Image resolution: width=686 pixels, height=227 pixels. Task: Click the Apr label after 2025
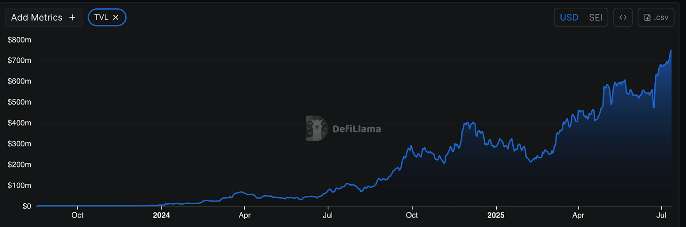point(578,215)
